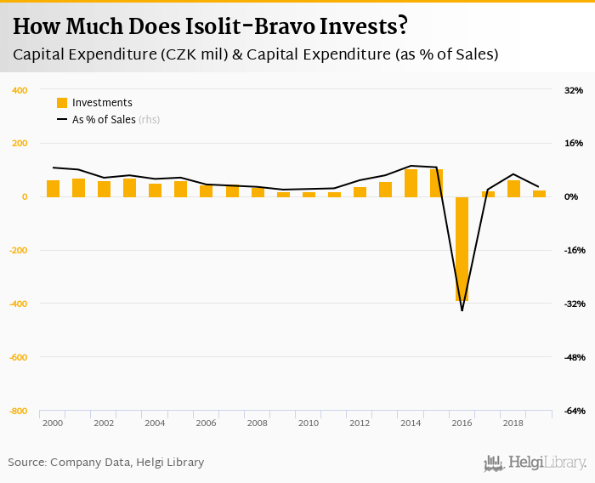Toggle the As % of Sales legend entry
The height and width of the screenshot is (483, 595).
104,120
